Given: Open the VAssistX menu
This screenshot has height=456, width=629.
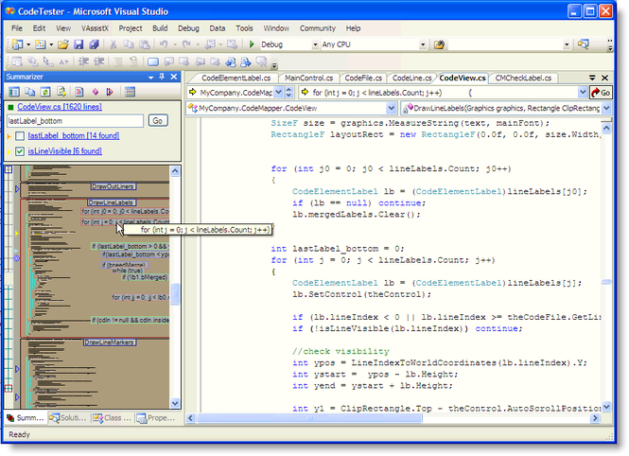Looking at the screenshot, I should click(x=95, y=28).
